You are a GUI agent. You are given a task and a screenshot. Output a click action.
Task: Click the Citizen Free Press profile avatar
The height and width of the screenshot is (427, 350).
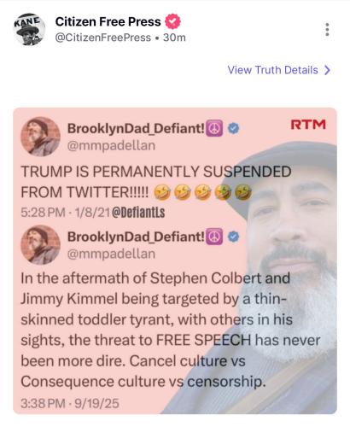coord(29,30)
